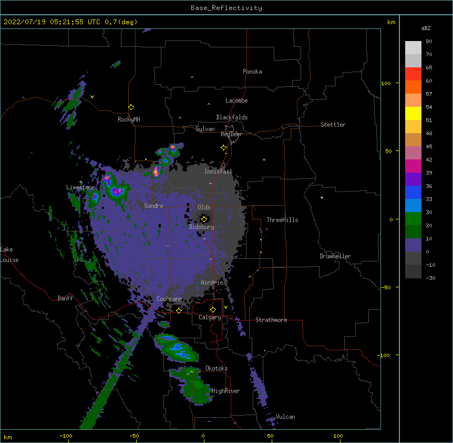Click the Drumheller label
Image resolution: width=453 pixels, height=443 pixels.
click(335, 256)
